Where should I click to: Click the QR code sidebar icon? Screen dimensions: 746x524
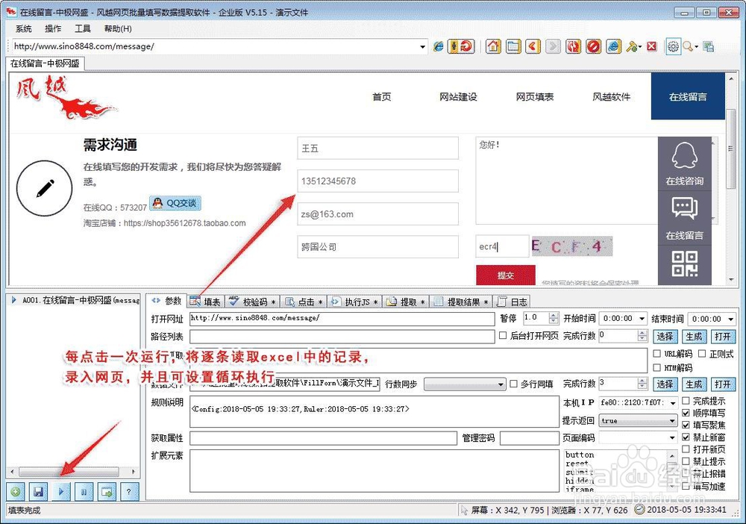[685, 264]
